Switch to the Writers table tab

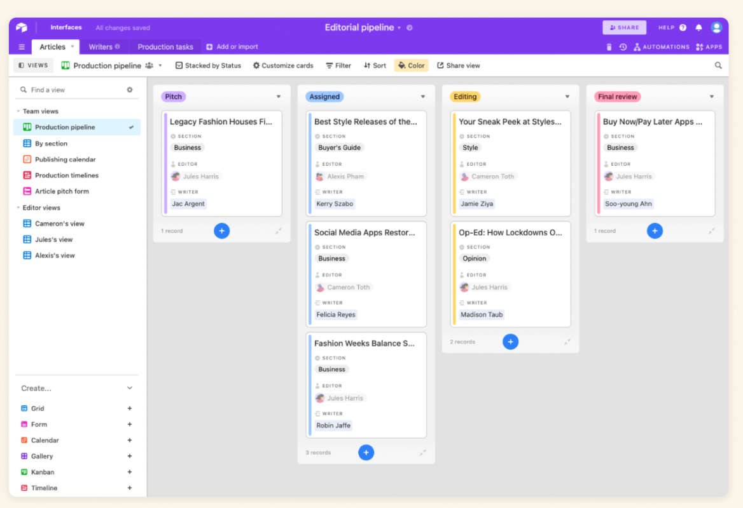tap(104, 47)
